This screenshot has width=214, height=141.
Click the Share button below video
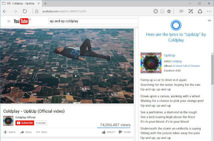click(x=26, y=132)
